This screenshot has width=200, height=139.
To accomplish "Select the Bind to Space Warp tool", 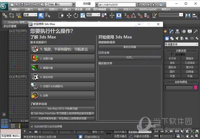I will pos(18,15).
